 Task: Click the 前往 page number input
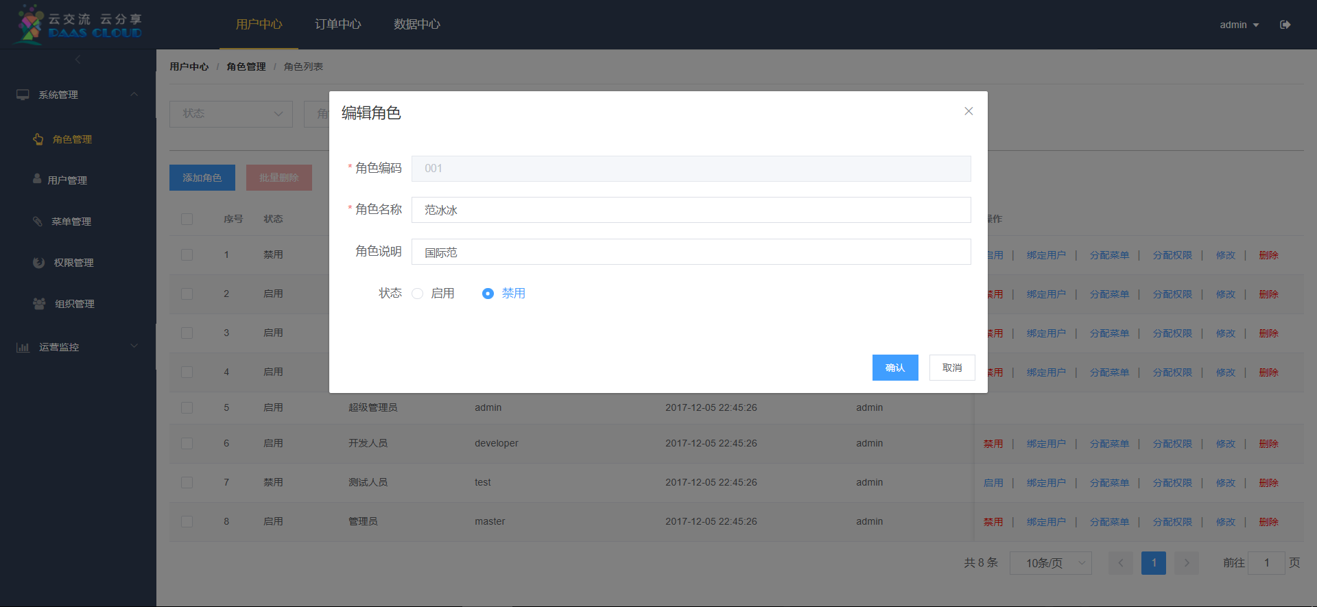click(x=1266, y=563)
